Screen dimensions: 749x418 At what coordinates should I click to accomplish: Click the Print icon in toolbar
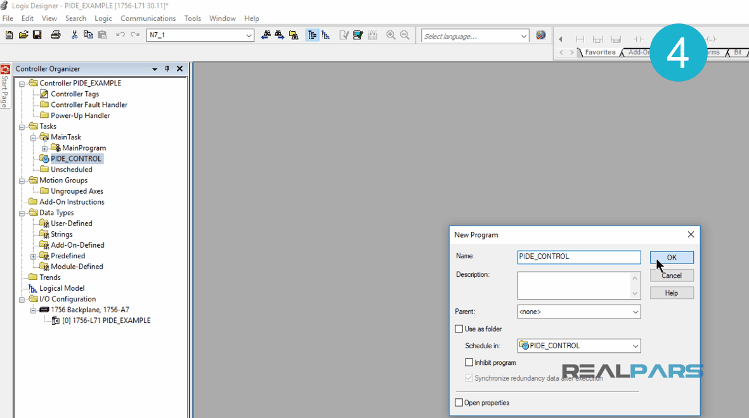click(55, 35)
